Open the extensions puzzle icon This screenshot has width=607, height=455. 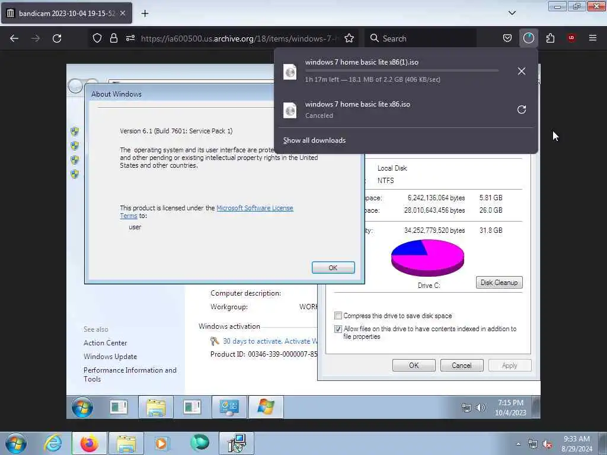(550, 38)
